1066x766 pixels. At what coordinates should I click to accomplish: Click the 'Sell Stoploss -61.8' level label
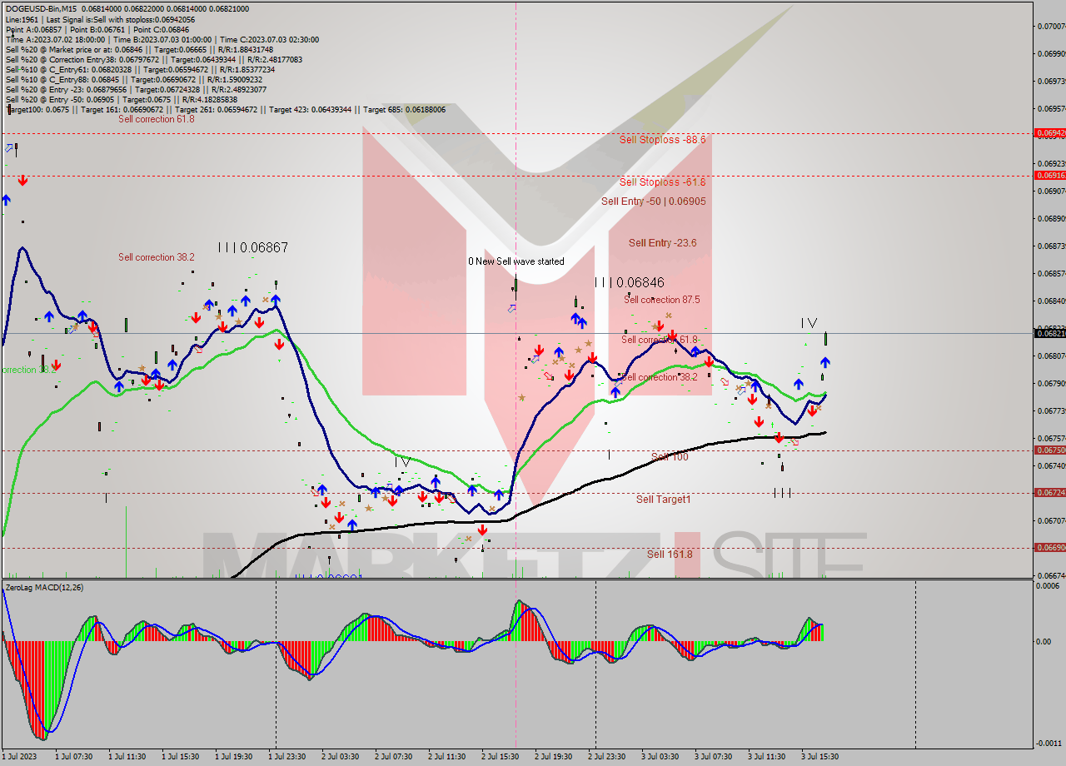pos(662,182)
